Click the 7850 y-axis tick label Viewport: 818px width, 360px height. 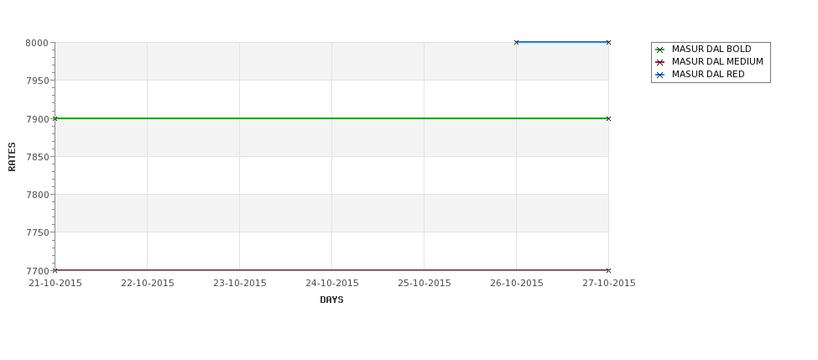click(37, 157)
